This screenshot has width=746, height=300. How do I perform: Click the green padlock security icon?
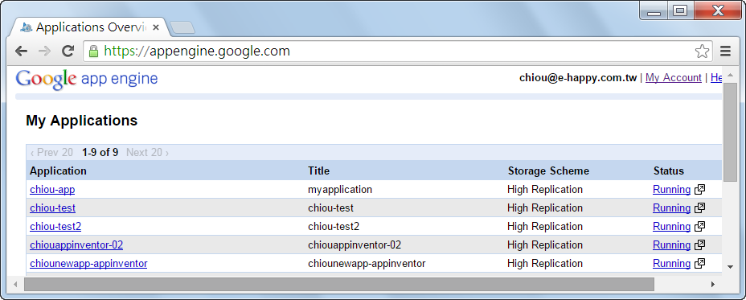(94, 51)
